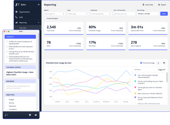Viewport: 170px width, 125px height.
Task: Click the trophy icon in Balto footer
Action: (x=30, y=115)
